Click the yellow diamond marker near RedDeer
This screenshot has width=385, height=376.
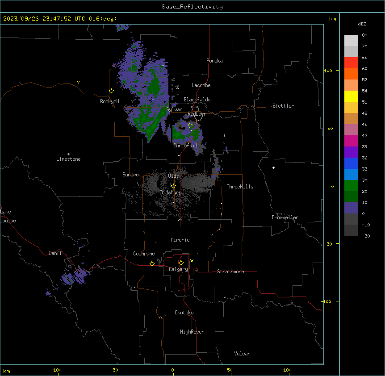(190, 125)
